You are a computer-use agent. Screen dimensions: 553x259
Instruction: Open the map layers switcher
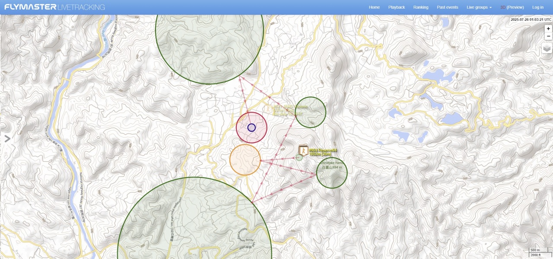547,49
